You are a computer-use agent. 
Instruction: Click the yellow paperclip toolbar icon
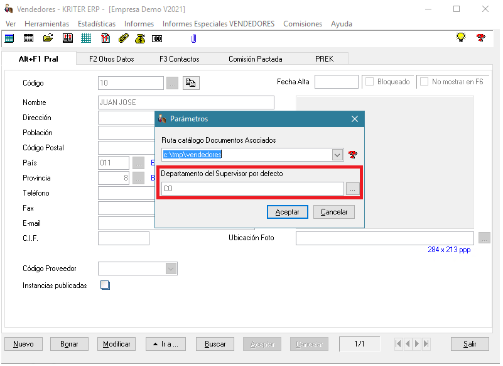click(x=123, y=38)
